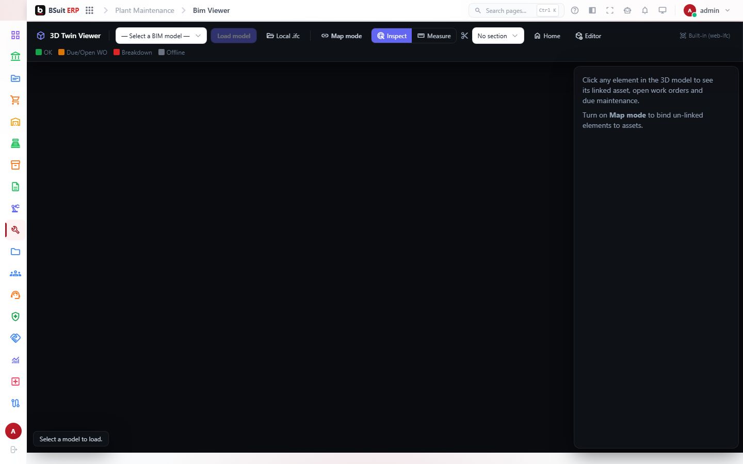Go to Plant Maintenance breadcrumb

coord(144,10)
